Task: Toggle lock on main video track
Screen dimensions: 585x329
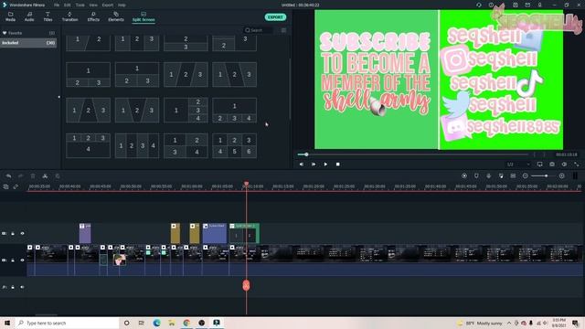Action: coord(13,260)
